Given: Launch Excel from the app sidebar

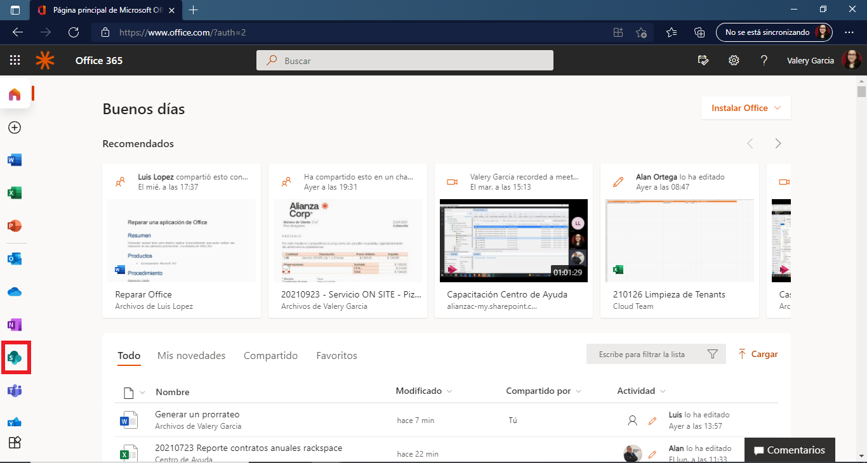Looking at the screenshot, I should (14, 193).
